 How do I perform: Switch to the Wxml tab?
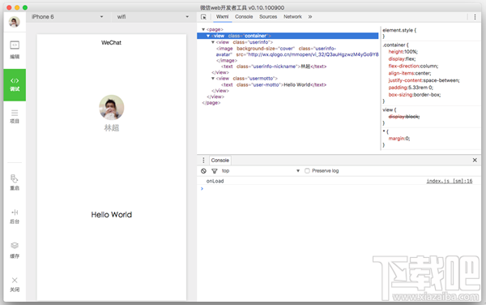pos(222,17)
